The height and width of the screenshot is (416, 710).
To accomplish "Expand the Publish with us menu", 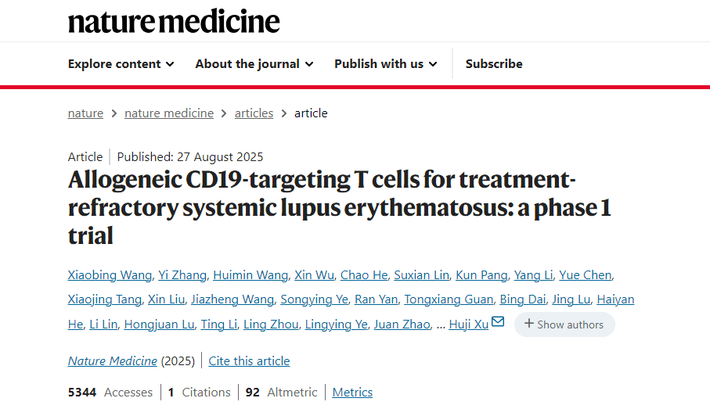I will [385, 64].
